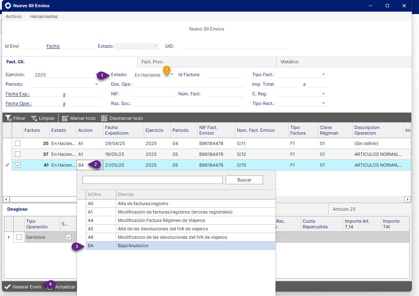
Task: Click the Núm. Fact input field
Action: [225, 94]
